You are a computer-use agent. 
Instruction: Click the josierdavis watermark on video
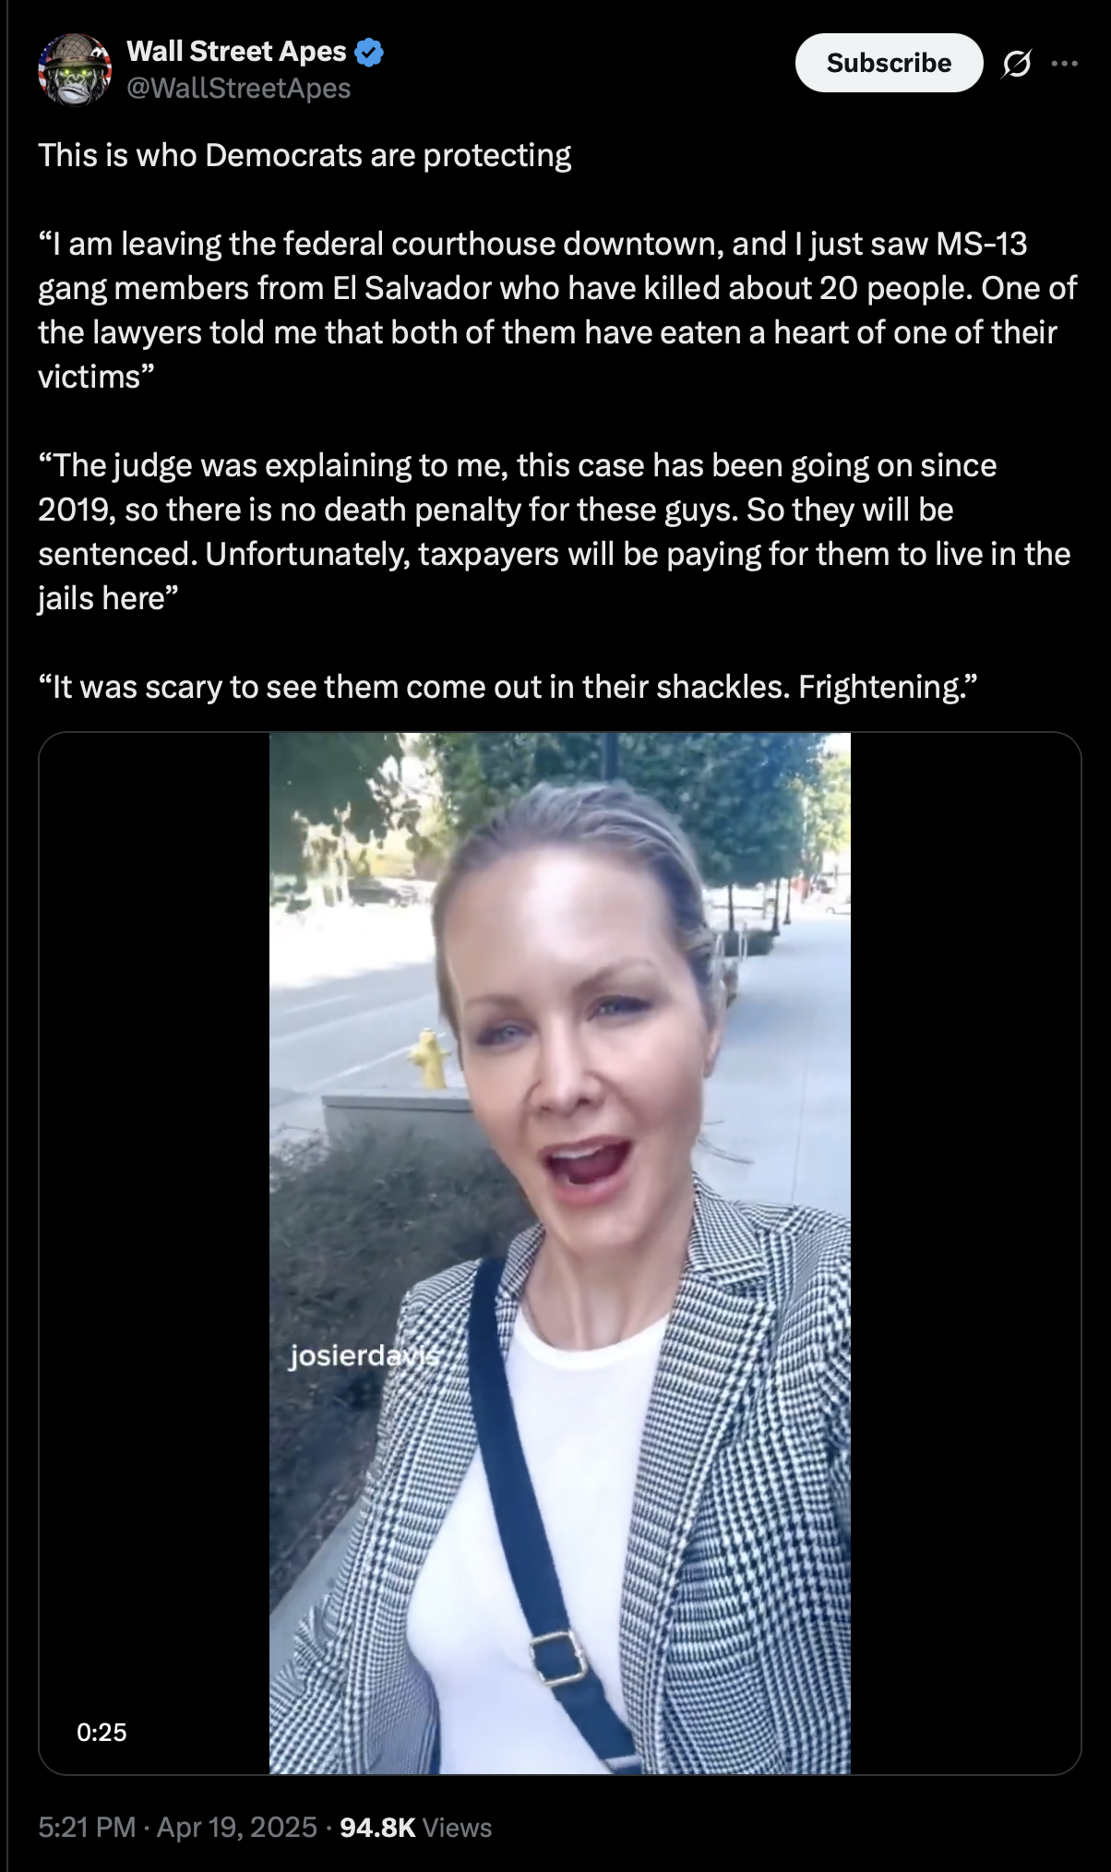(x=365, y=1355)
